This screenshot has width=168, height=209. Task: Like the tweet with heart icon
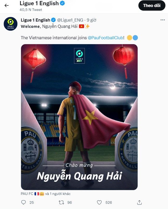coord(99,202)
